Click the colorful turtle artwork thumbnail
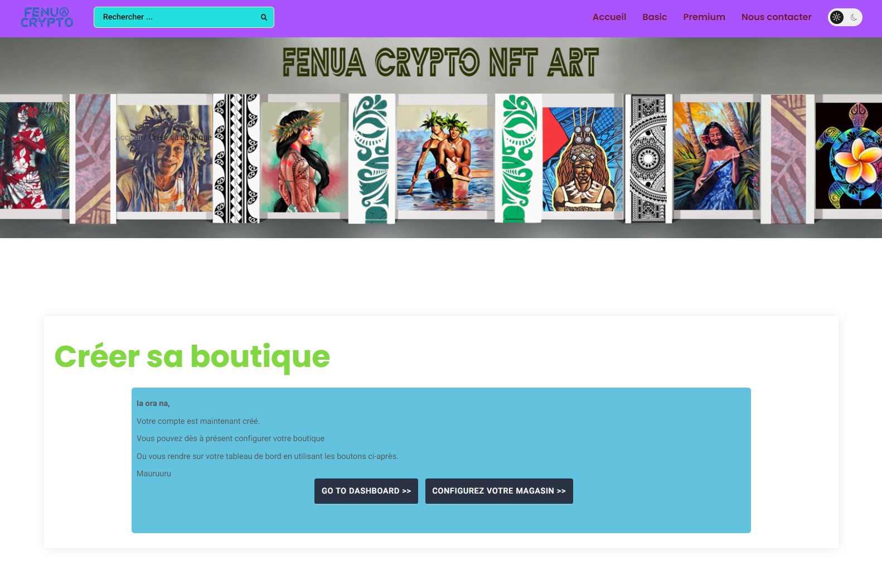882x585 pixels. 849,156
